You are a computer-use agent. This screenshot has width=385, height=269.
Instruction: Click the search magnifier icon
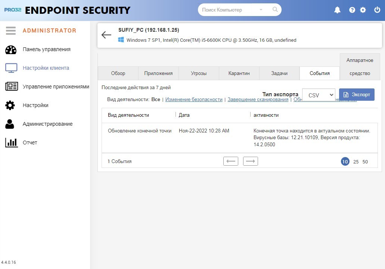coord(275,10)
